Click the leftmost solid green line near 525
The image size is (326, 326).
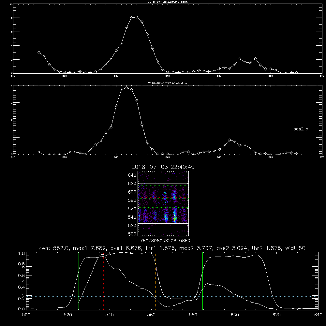[x=79, y=281]
